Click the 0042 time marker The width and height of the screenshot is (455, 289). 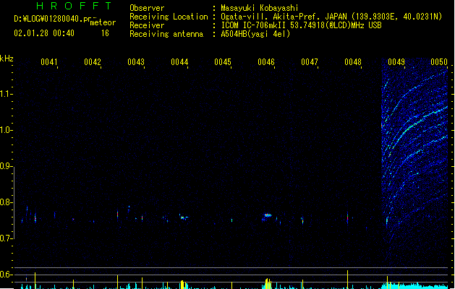tap(93, 62)
